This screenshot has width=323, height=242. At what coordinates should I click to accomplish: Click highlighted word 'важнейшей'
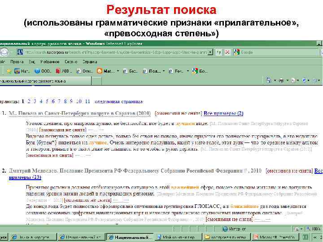coord(185,187)
